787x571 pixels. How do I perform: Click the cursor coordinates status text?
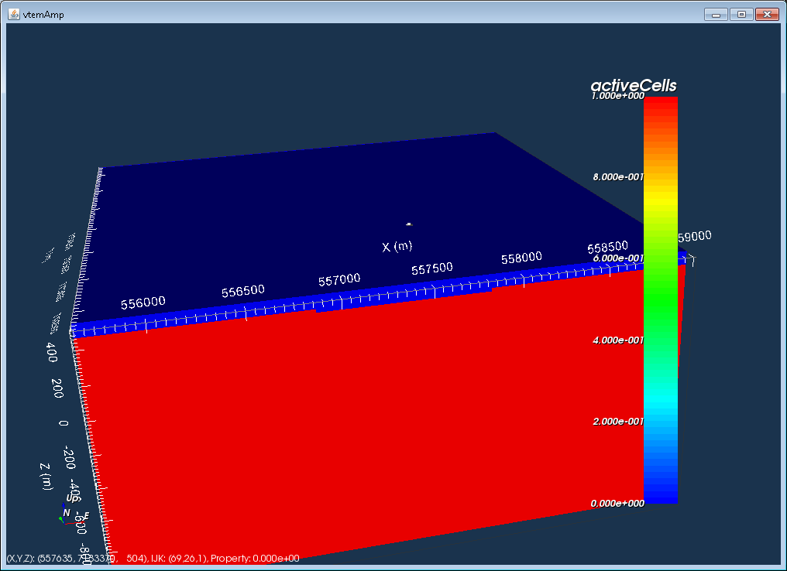click(x=153, y=558)
